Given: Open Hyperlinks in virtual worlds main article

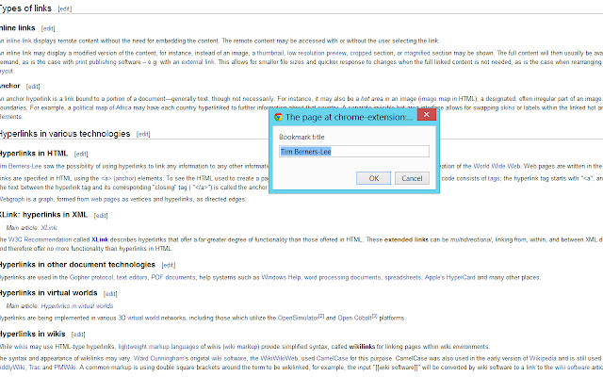Looking at the screenshot, I should [77, 306].
